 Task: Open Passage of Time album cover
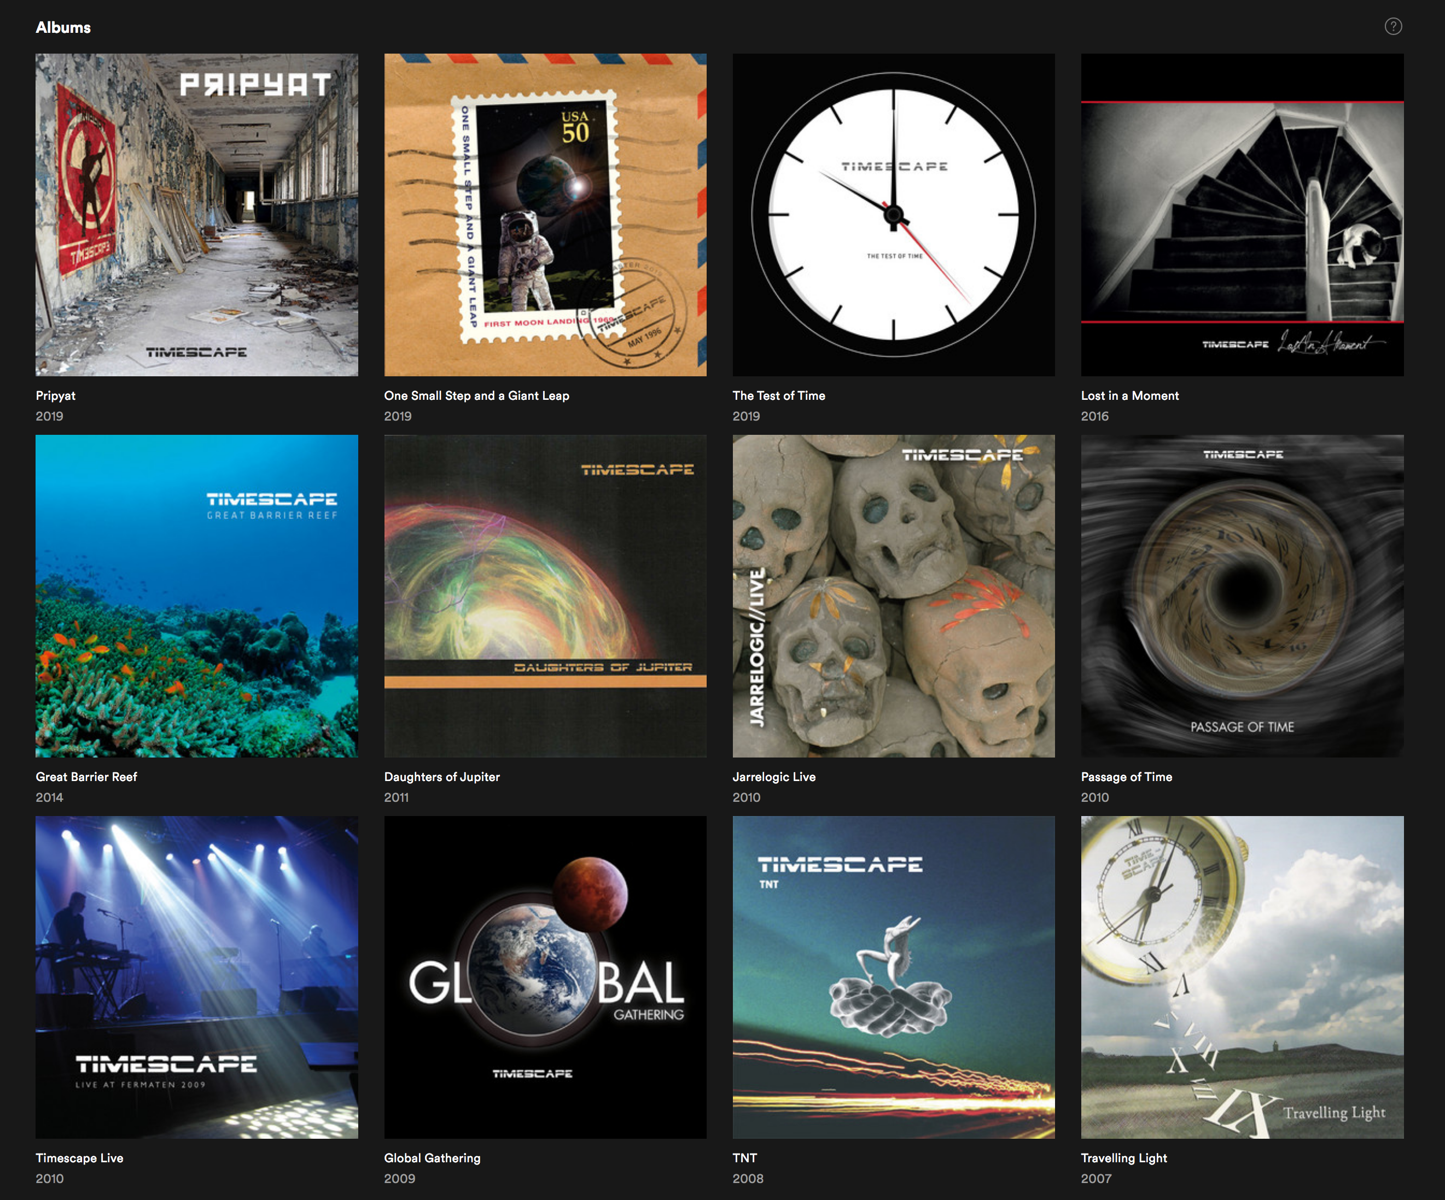click(x=1242, y=596)
